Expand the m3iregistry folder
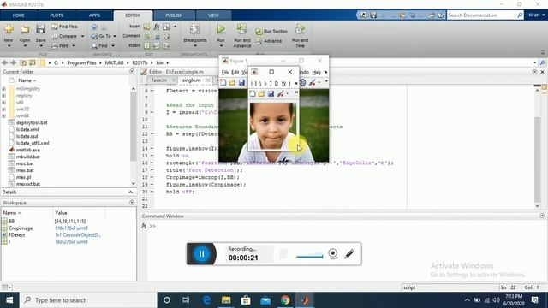The height and width of the screenshot is (308, 548). (x=3, y=89)
